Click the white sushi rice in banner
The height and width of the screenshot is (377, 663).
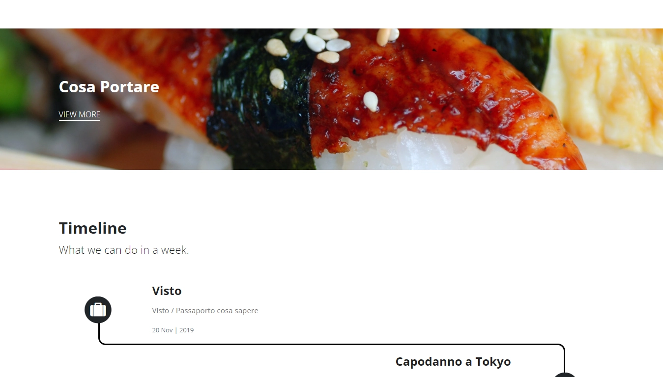pyautogui.click(x=418, y=152)
